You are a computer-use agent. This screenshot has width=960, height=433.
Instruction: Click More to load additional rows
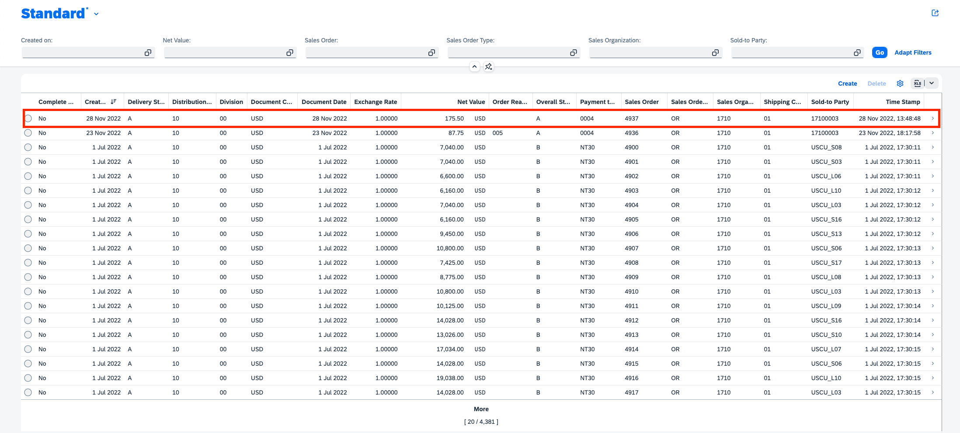pos(481,409)
